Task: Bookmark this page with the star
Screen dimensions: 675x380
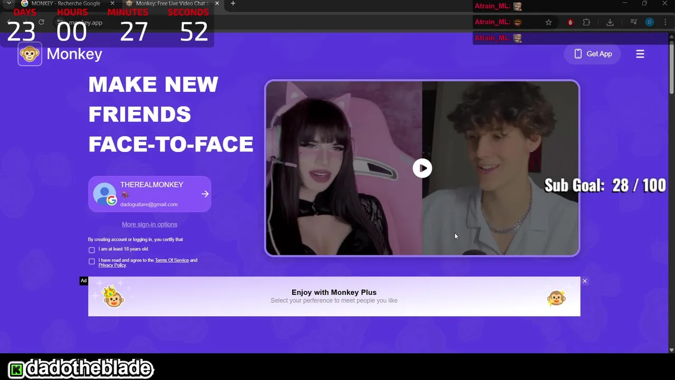Action: (x=548, y=22)
